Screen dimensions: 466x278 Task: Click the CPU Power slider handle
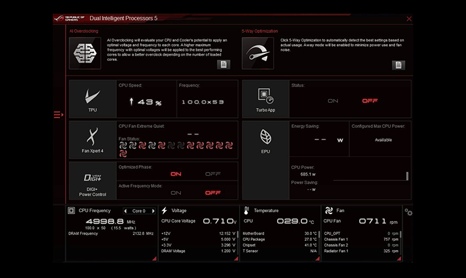(407, 176)
